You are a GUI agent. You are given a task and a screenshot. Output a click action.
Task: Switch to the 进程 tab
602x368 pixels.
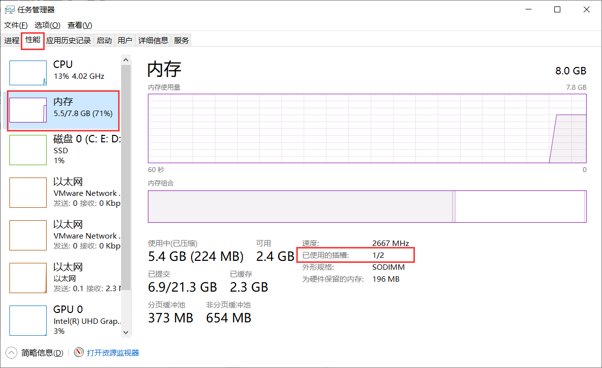click(12, 40)
